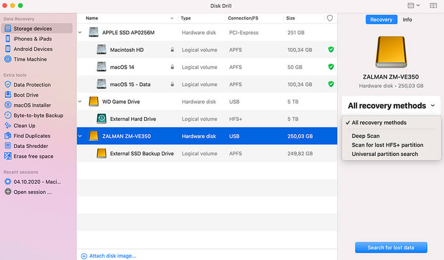Click the large ZALMAN drive image in panel
Image resolution: width=444 pixels, height=260 pixels.
point(391,52)
